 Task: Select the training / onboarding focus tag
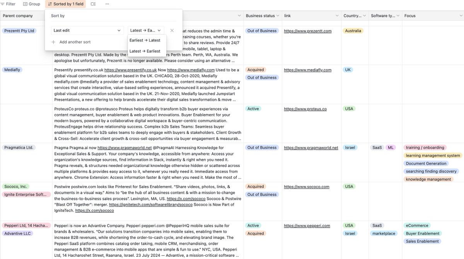(425, 148)
